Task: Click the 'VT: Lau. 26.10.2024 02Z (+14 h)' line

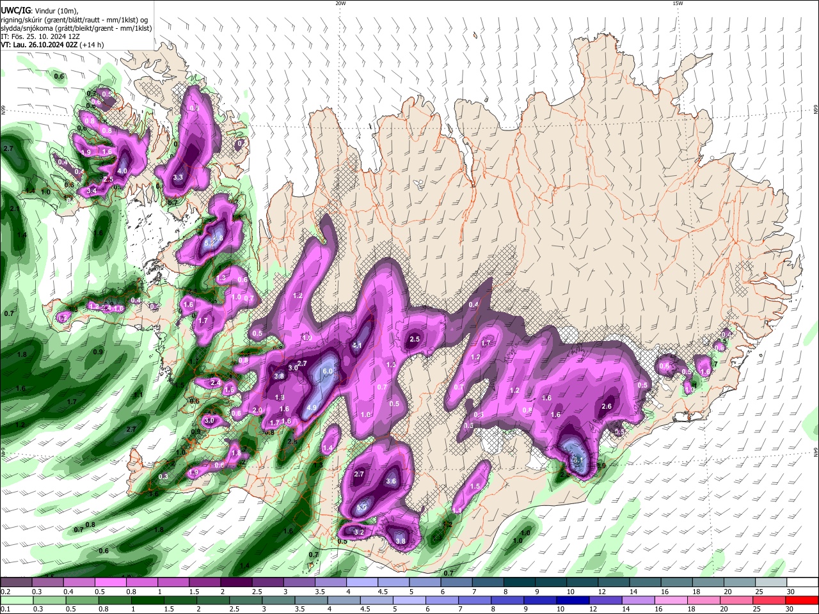Action: 52,45
